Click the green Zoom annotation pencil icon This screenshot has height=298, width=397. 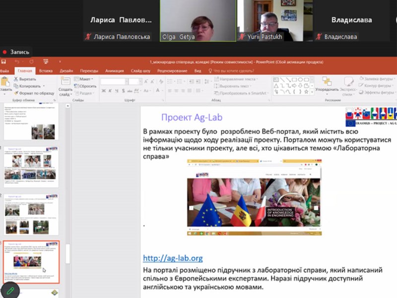coord(9,290)
